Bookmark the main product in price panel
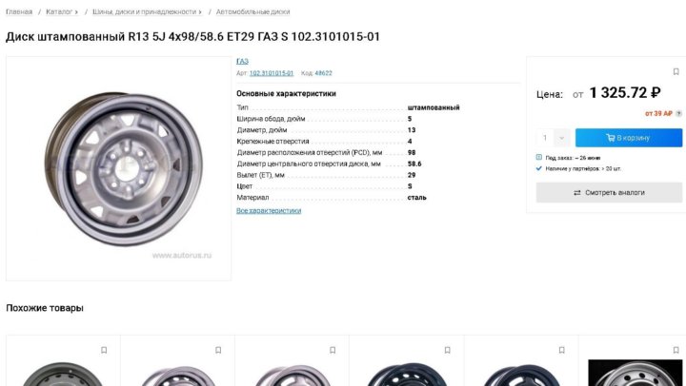 pyautogui.click(x=676, y=71)
